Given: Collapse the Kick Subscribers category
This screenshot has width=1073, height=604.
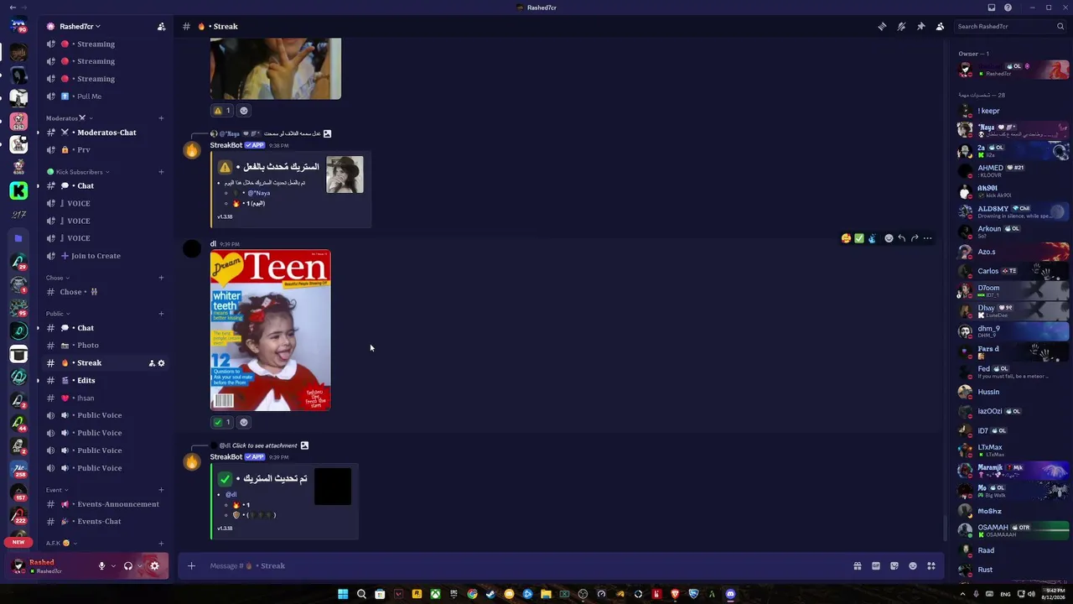Looking at the screenshot, I should pyautogui.click(x=79, y=172).
